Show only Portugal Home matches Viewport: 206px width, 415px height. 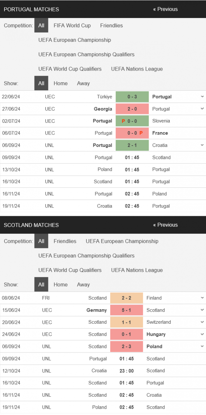click(x=60, y=83)
